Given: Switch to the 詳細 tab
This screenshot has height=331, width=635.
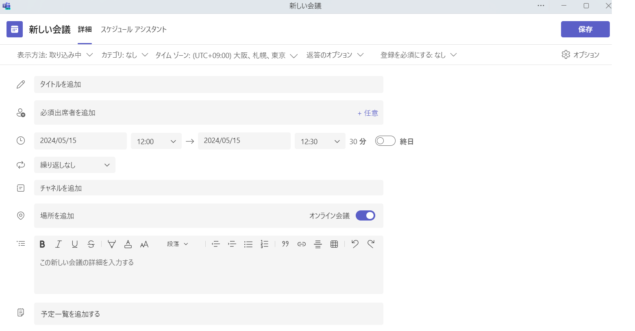Looking at the screenshot, I should tap(85, 29).
